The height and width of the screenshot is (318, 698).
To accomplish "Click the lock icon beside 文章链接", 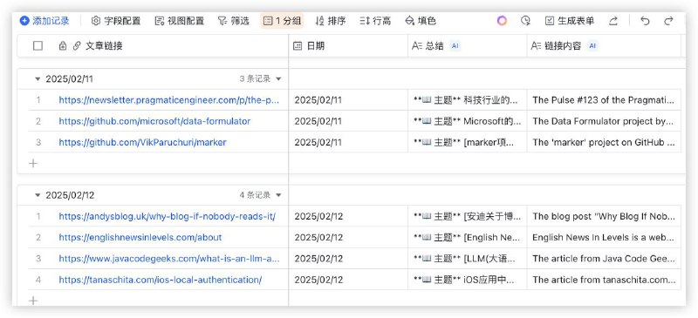I will tap(63, 46).
